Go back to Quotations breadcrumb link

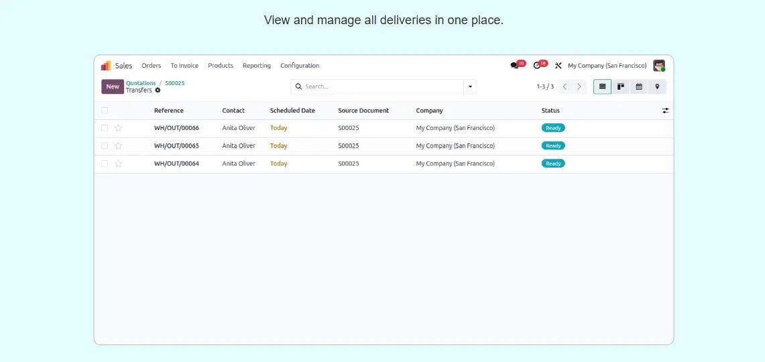(x=141, y=83)
